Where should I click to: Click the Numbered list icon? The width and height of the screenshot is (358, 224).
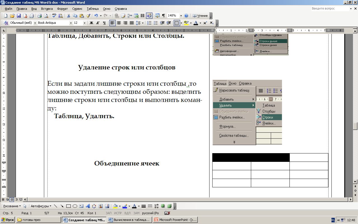(149, 23)
